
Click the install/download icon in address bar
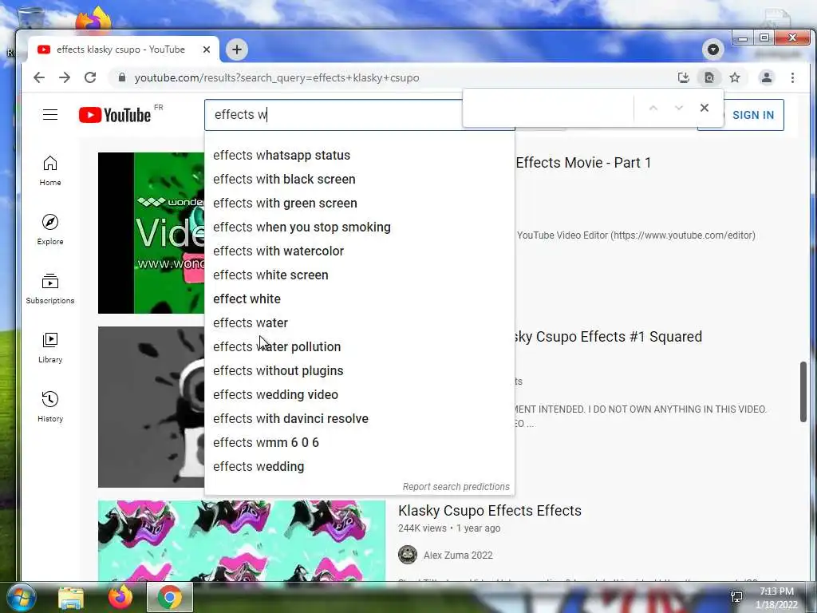(x=683, y=77)
